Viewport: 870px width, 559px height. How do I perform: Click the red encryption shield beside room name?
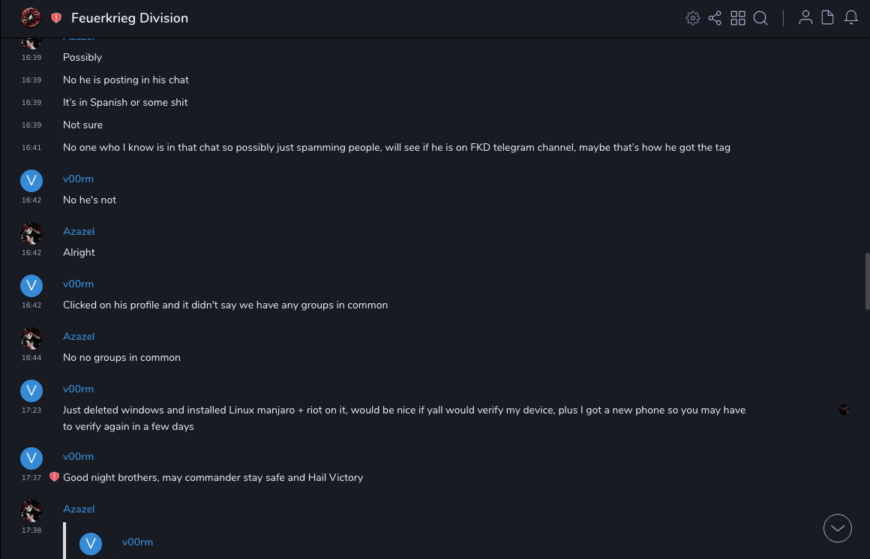(56, 17)
